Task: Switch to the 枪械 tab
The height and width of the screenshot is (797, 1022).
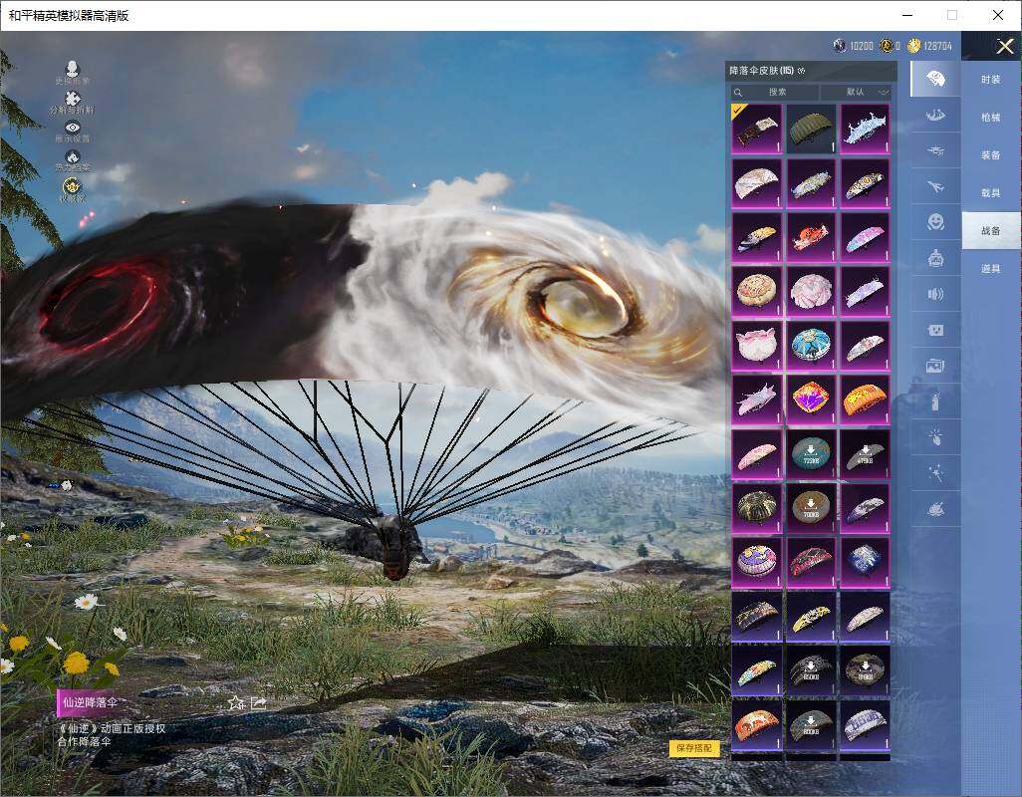Action: 991,118
